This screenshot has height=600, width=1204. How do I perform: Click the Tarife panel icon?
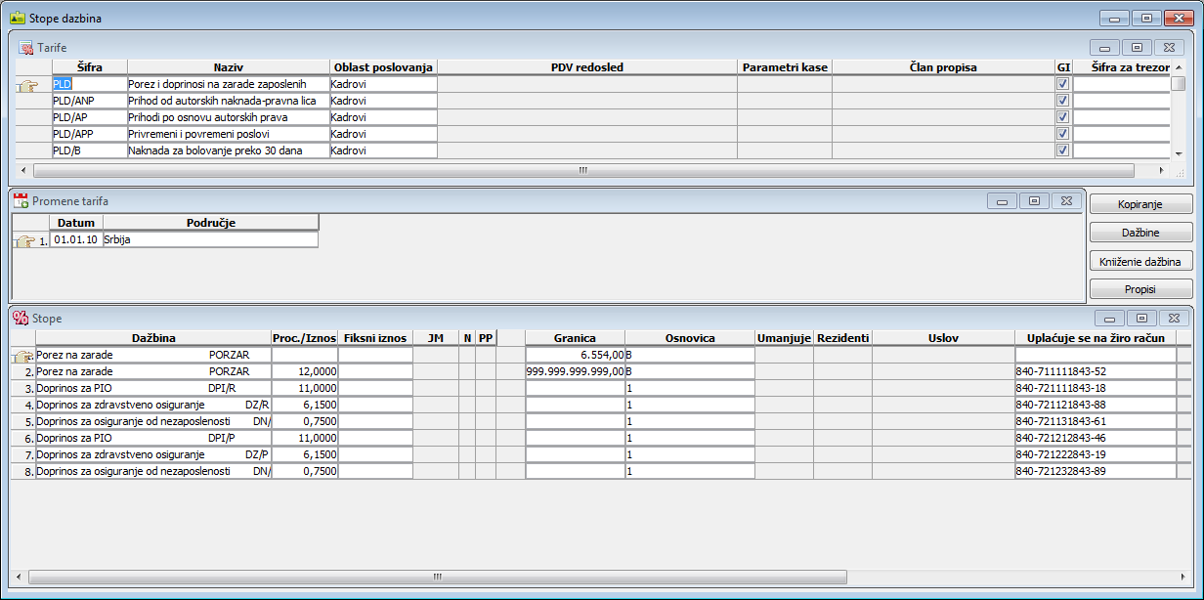tap(26, 47)
